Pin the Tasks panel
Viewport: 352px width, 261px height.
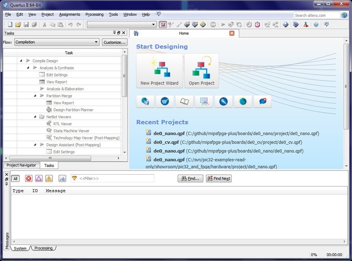click(x=114, y=33)
